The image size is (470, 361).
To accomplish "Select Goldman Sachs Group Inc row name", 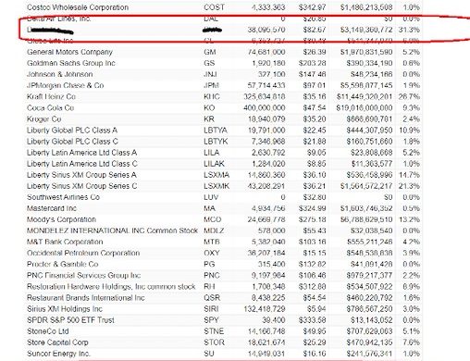I will 71,63.
